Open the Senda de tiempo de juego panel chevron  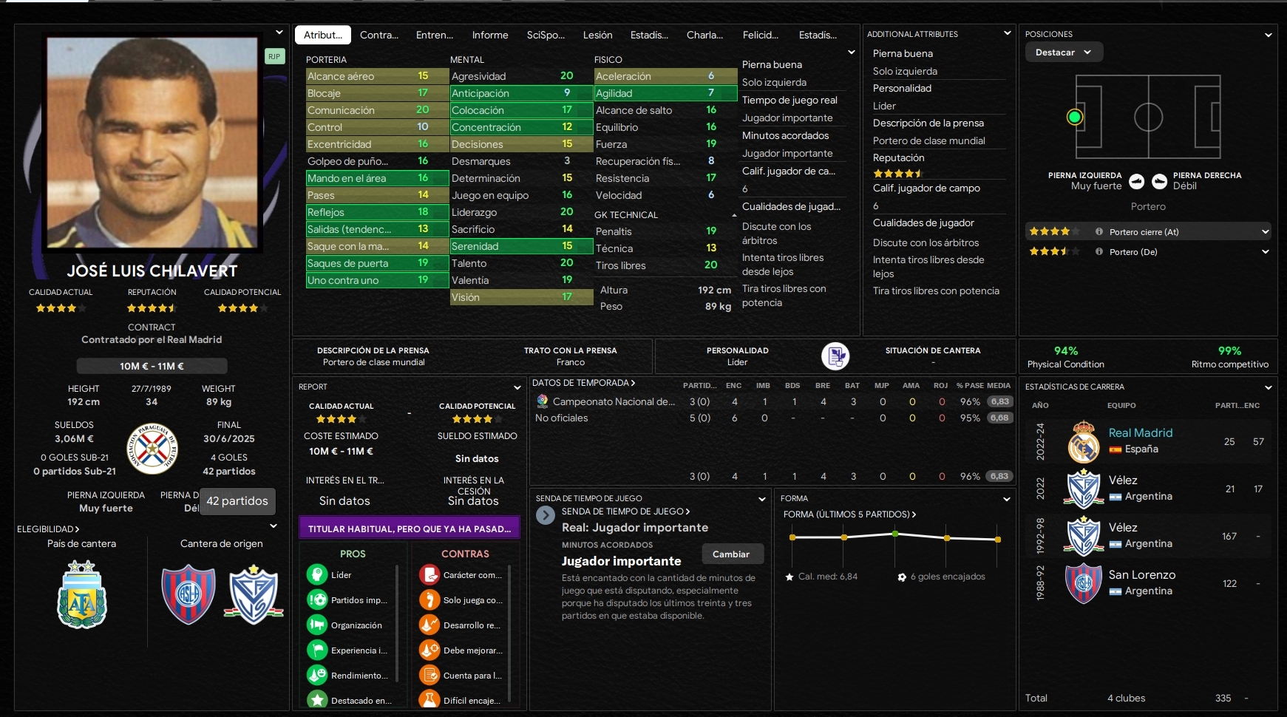pos(761,499)
